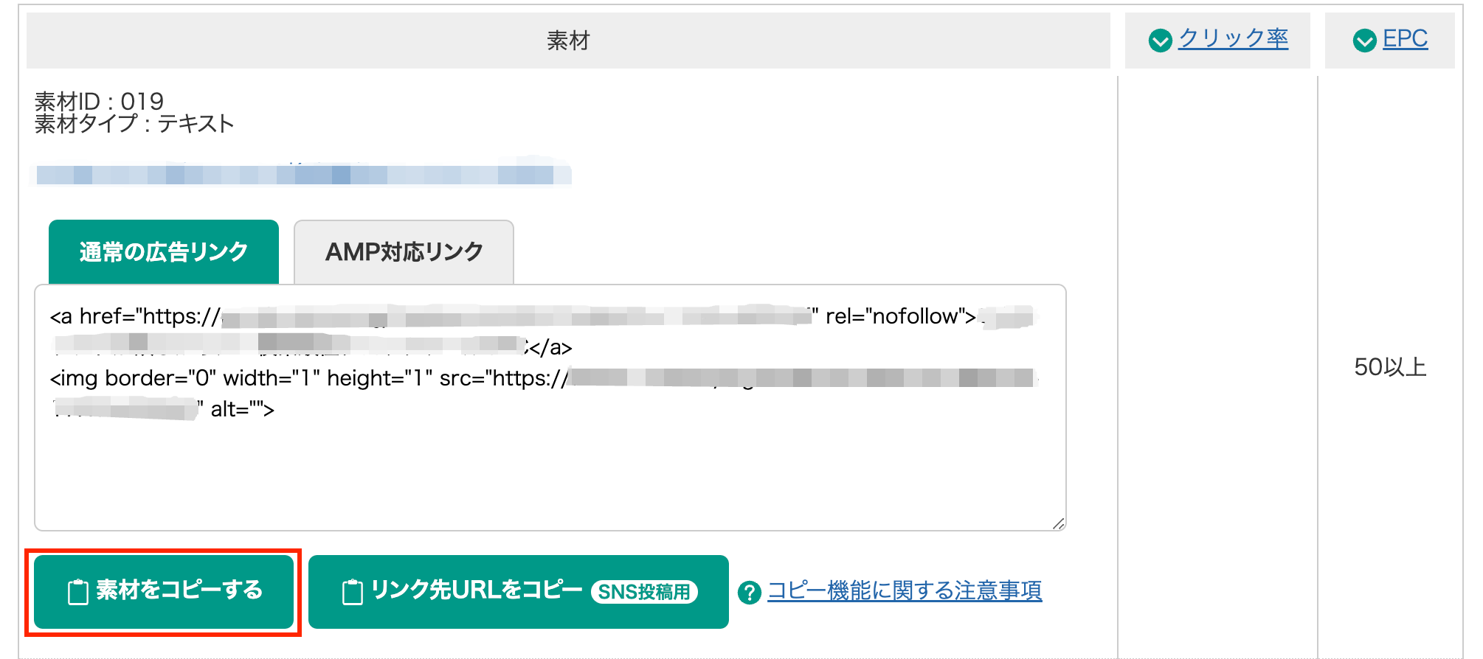Viewport: 1483px width, 659px height.
Task: Click the blurred ad text preview
Action: (x=303, y=174)
